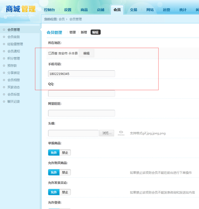The image size is (199, 209).
Task: Set 举报商品 to 允许
Action: pyautogui.click(x=54, y=153)
